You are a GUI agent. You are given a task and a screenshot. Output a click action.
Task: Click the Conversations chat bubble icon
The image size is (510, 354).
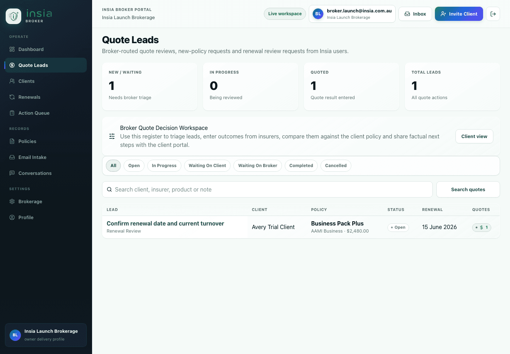pos(12,173)
